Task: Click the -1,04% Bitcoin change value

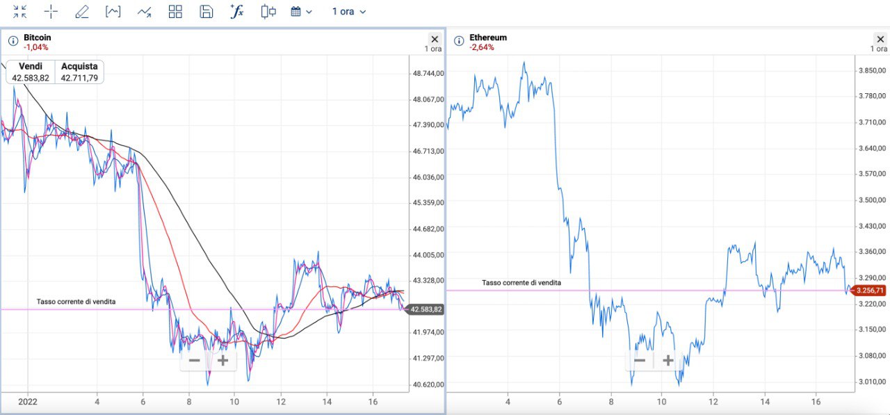Action: point(36,47)
